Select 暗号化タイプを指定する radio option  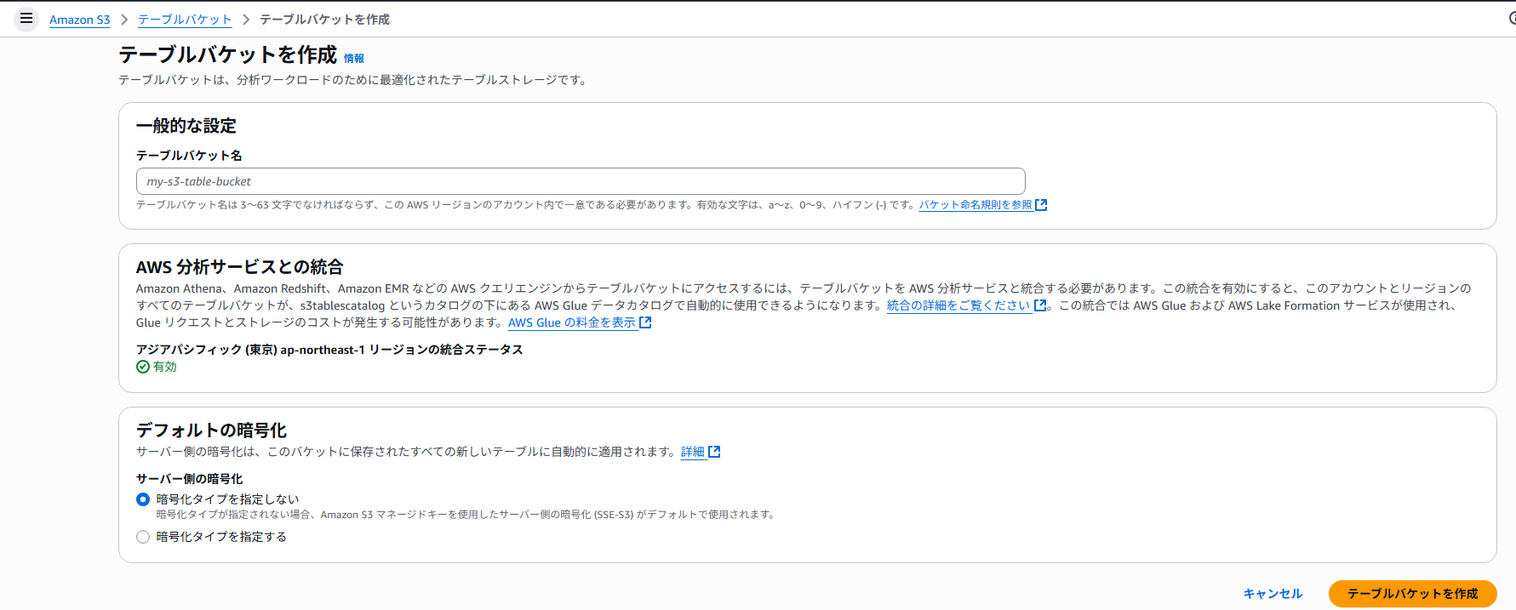(x=143, y=537)
